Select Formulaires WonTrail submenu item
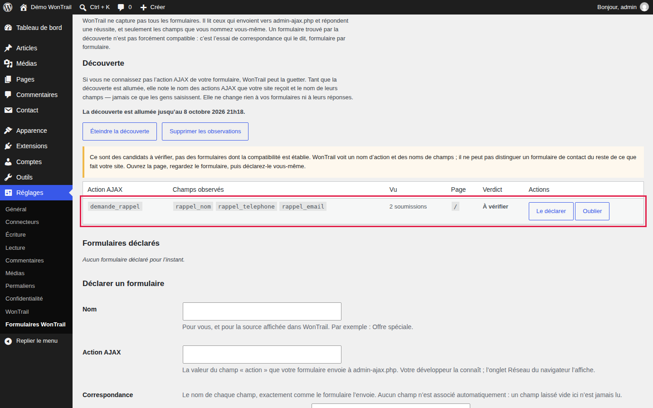 35,325
